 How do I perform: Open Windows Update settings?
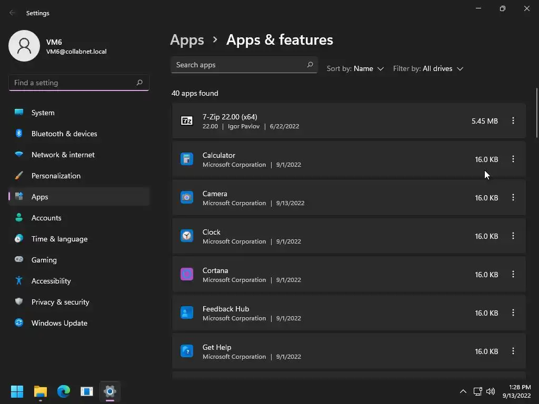click(59, 323)
